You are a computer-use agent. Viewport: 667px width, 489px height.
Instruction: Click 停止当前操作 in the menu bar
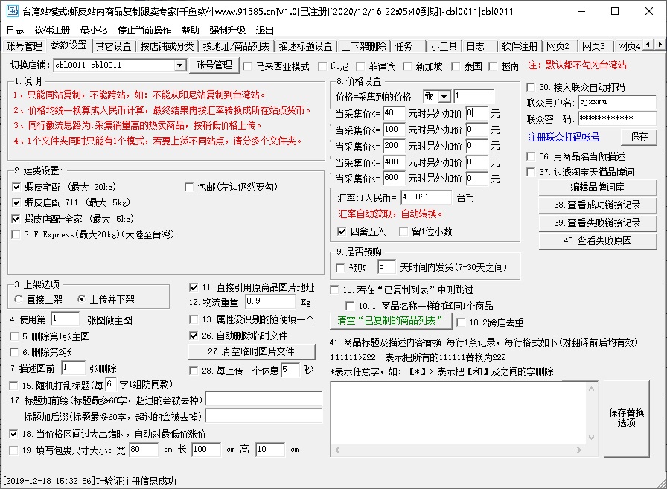[144, 31]
